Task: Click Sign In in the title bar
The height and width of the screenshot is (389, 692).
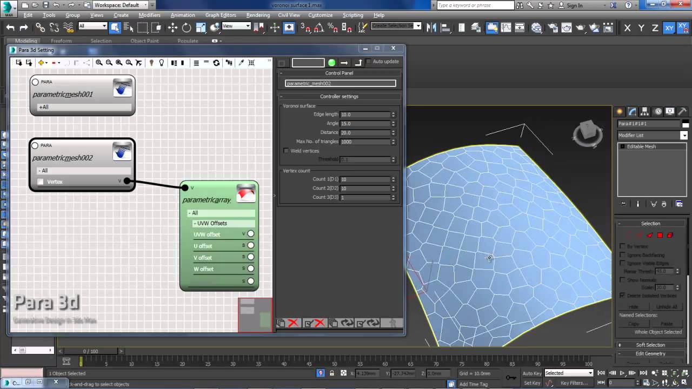Action: 574,5
